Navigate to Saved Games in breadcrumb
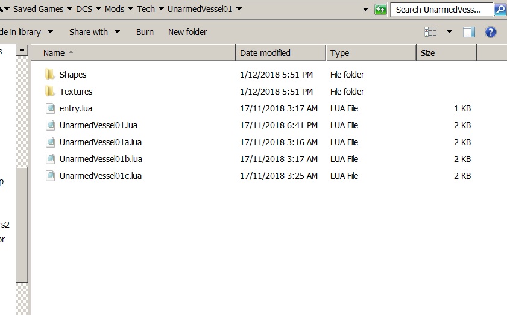The width and height of the screenshot is (507, 315). 38,9
